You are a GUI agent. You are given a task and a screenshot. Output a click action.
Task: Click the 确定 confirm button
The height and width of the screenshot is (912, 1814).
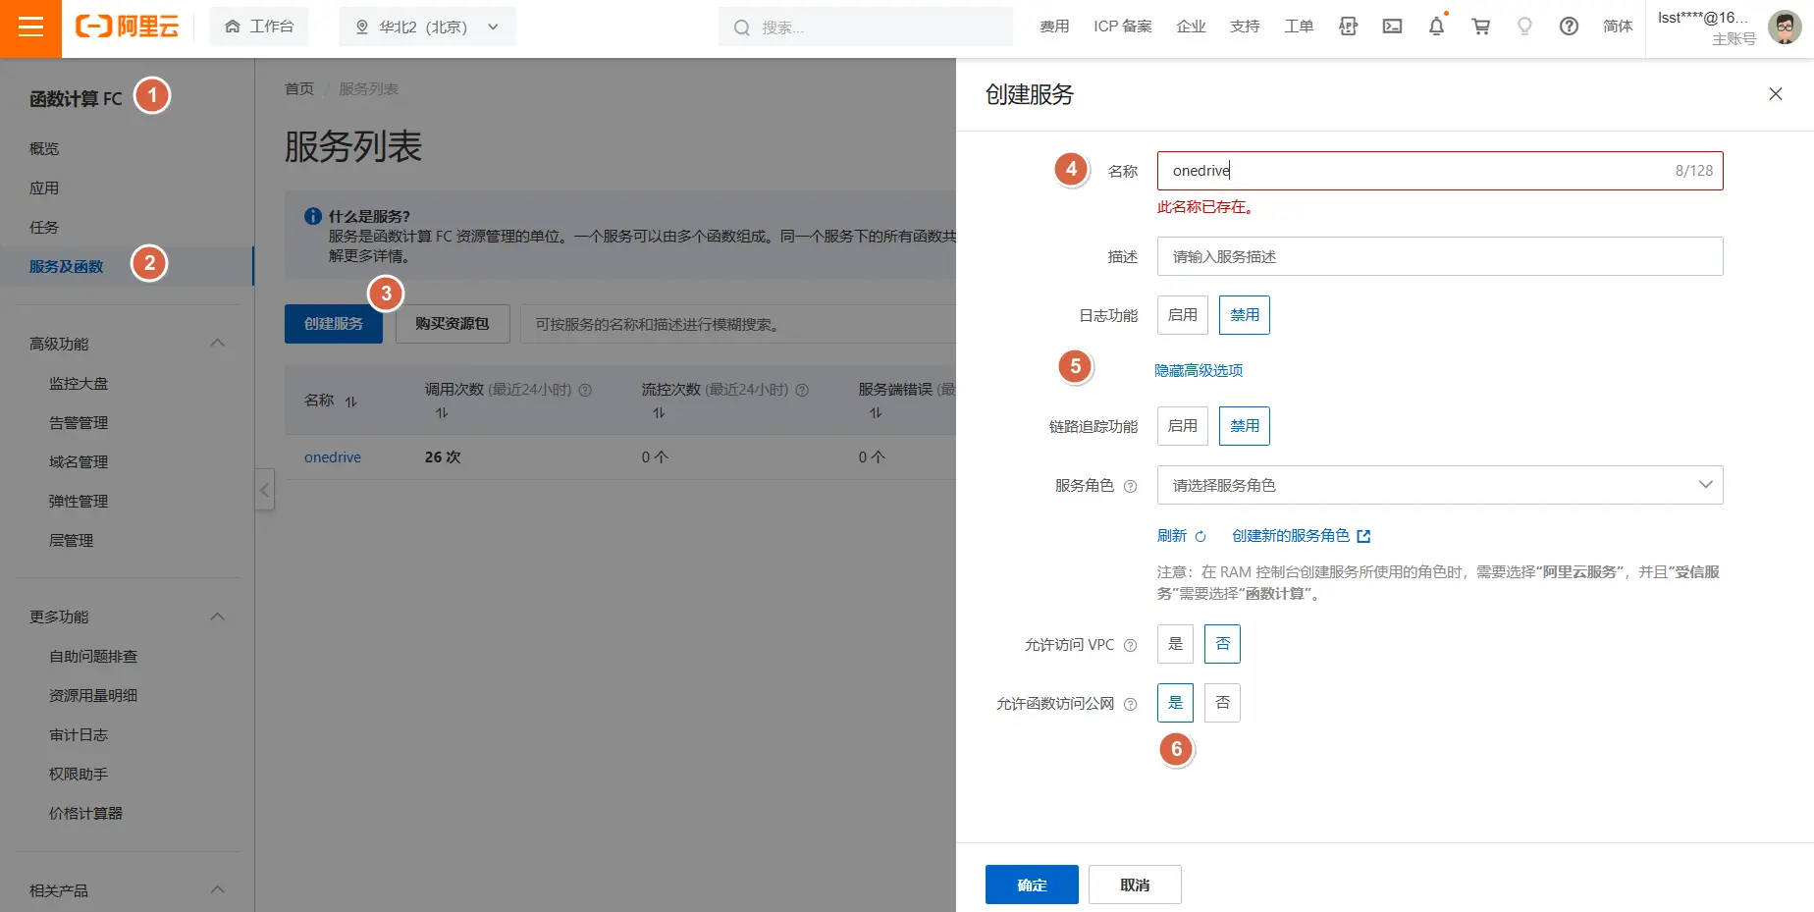pos(1032,885)
